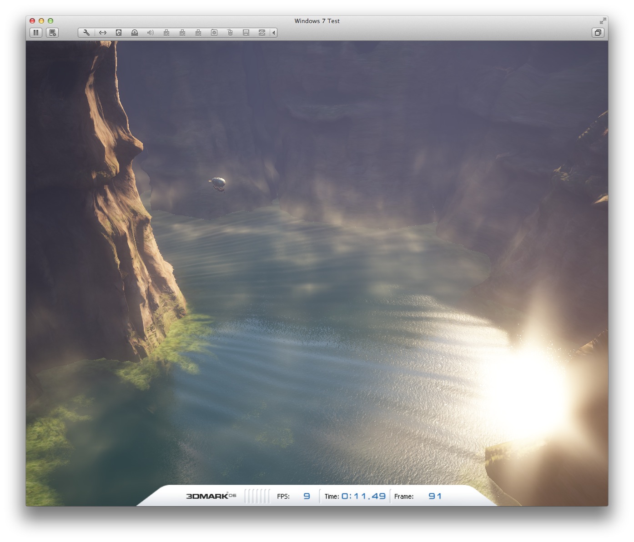This screenshot has height=542, width=634.
Task: Toggle the sound card speaker icon
Action: click(x=151, y=33)
